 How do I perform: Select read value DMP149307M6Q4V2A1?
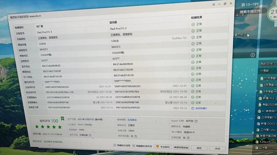[x=127, y=86]
